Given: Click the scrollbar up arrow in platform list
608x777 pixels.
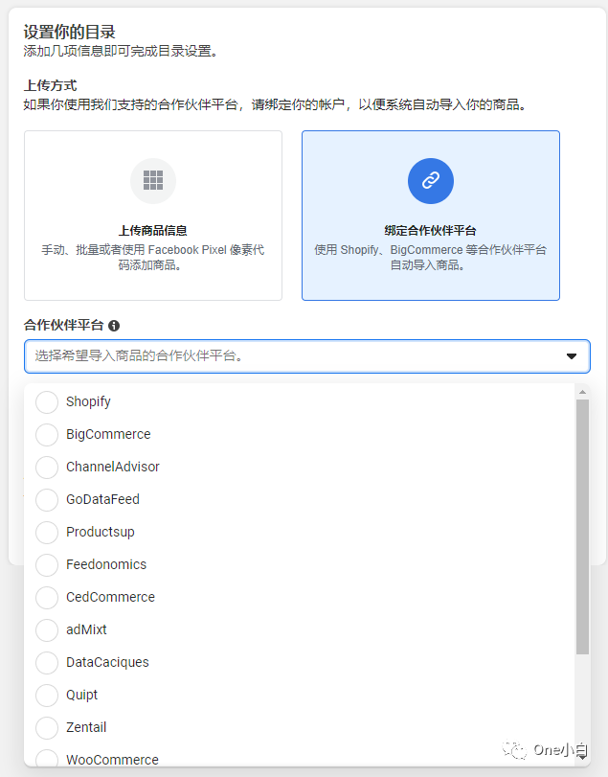Looking at the screenshot, I should (x=582, y=392).
